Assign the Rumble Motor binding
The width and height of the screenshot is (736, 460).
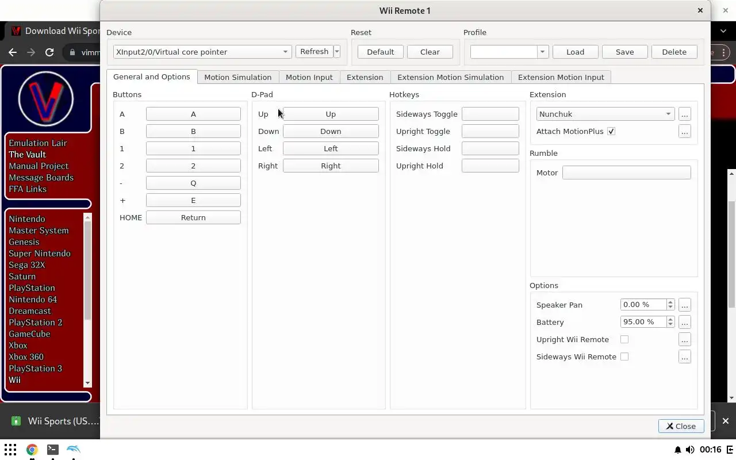tap(626, 172)
